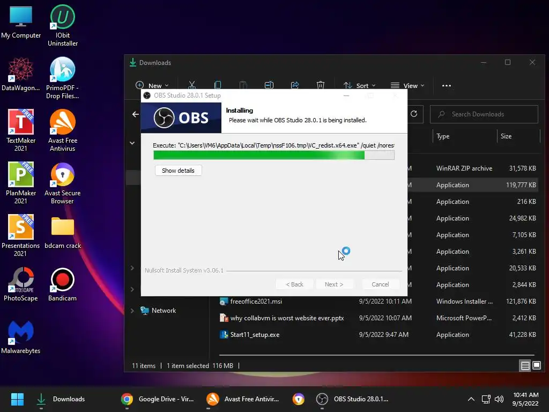549x412 pixels.
Task: Click the 24,982 KB size cell
Action: [522, 218]
